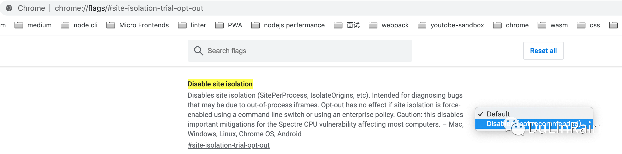Open the wasm bookmarks folder
The image size is (622, 154).
[x=553, y=25]
